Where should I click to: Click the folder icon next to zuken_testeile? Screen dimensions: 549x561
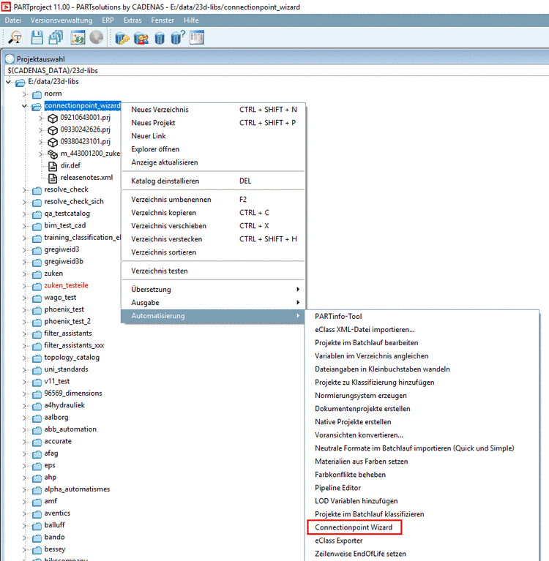coord(37,286)
